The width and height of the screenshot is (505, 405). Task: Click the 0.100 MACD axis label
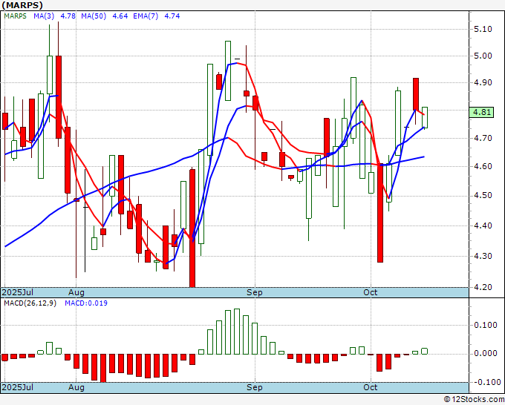pyautogui.click(x=486, y=325)
